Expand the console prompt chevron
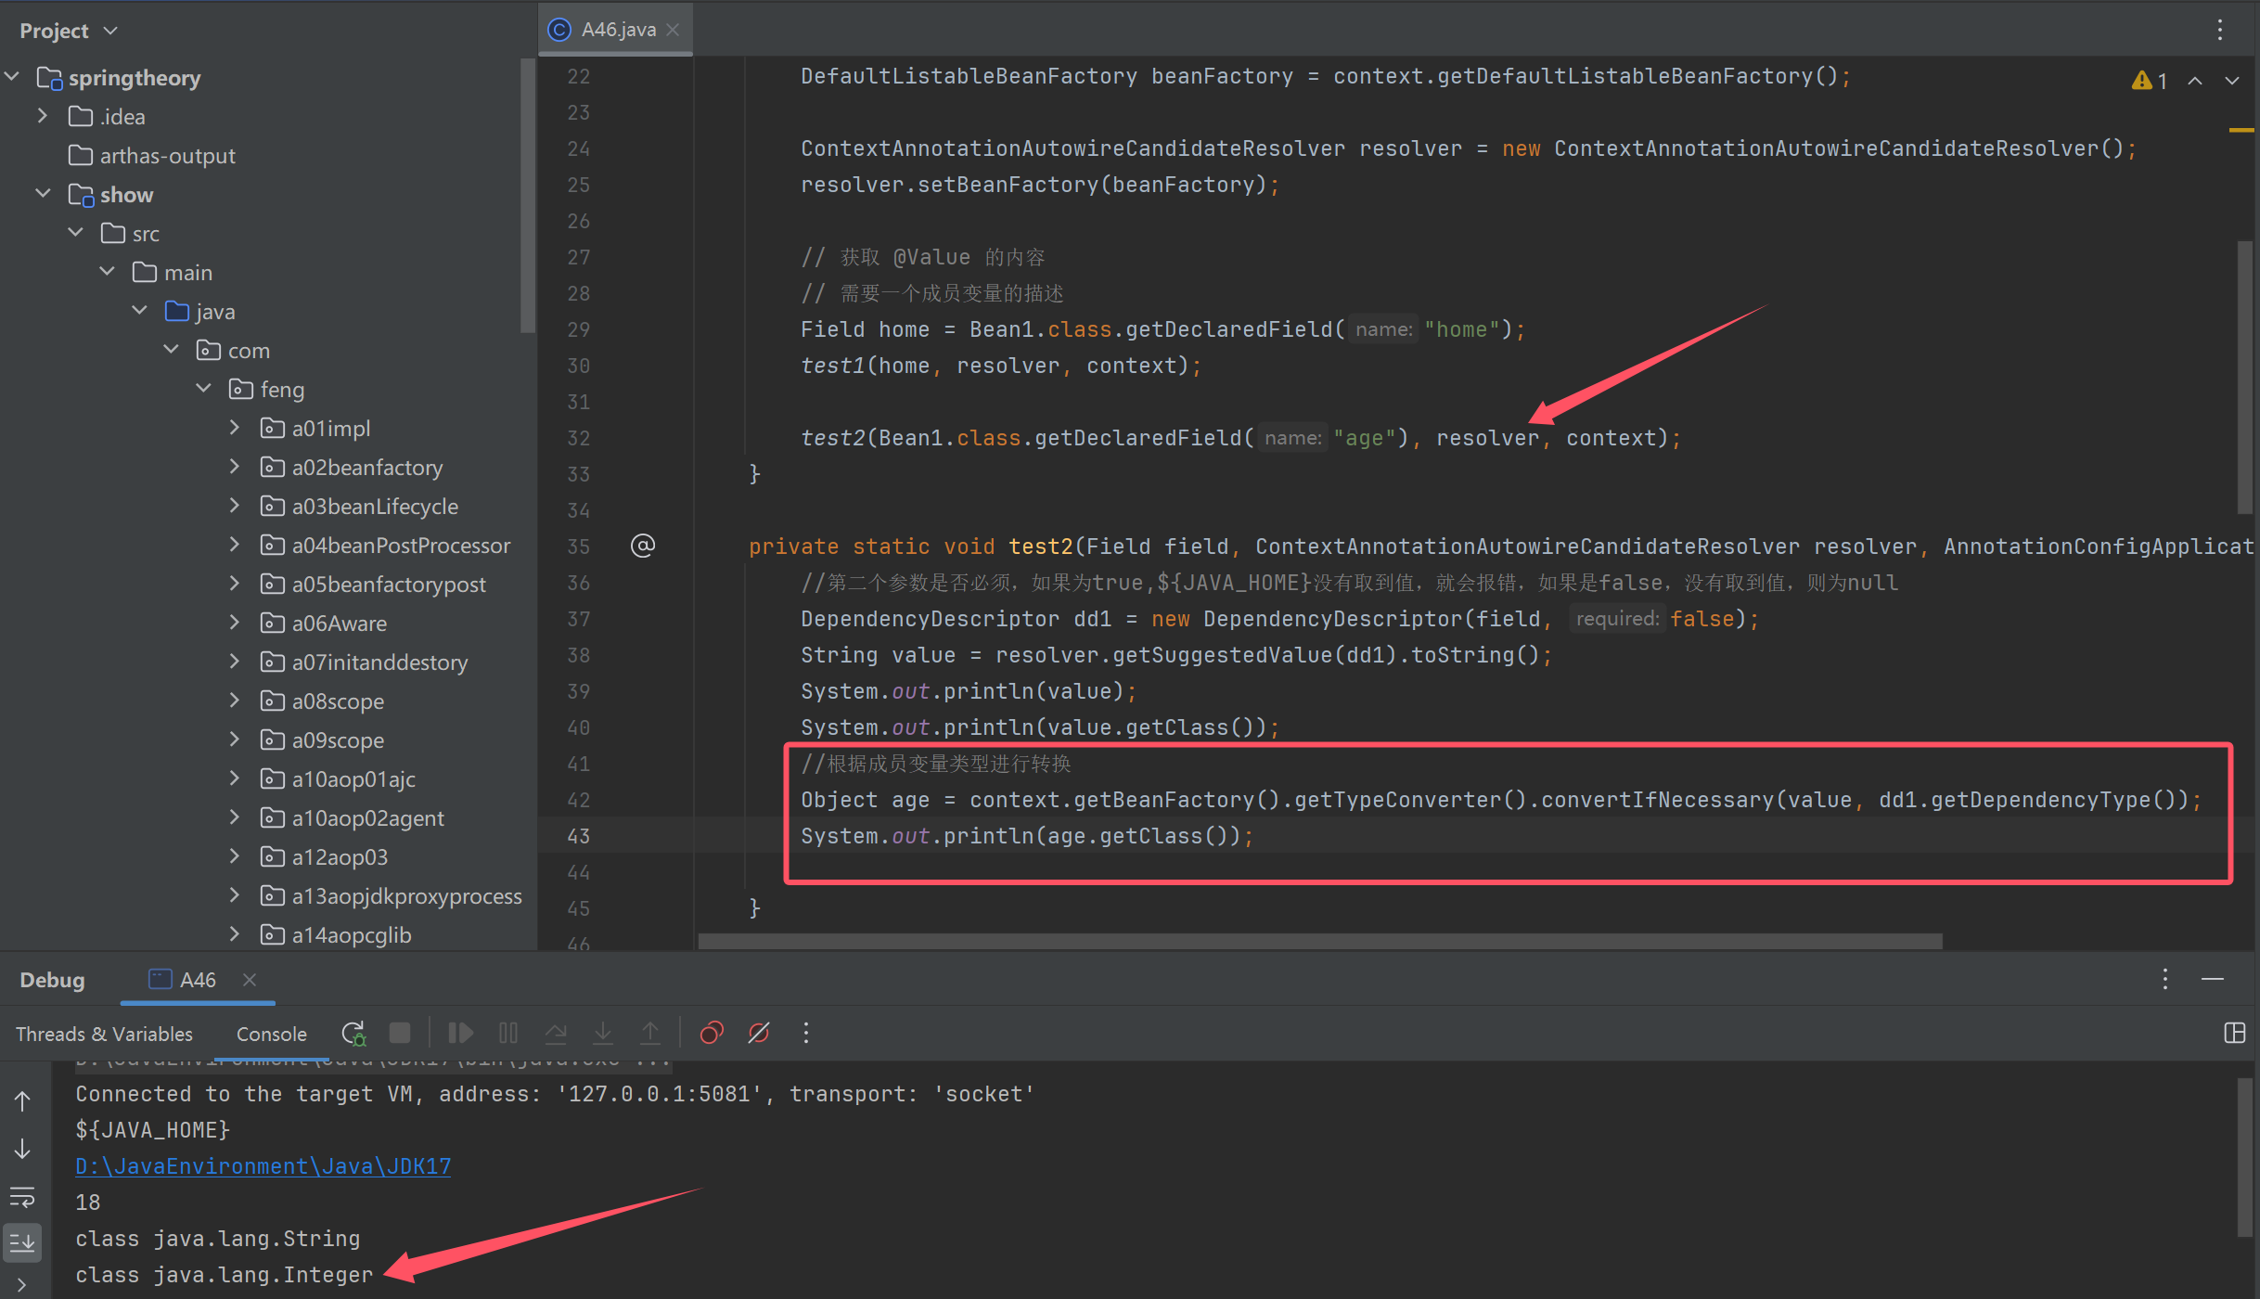The width and height of the screenshot is (2260, 1299). click(22, 1285)
